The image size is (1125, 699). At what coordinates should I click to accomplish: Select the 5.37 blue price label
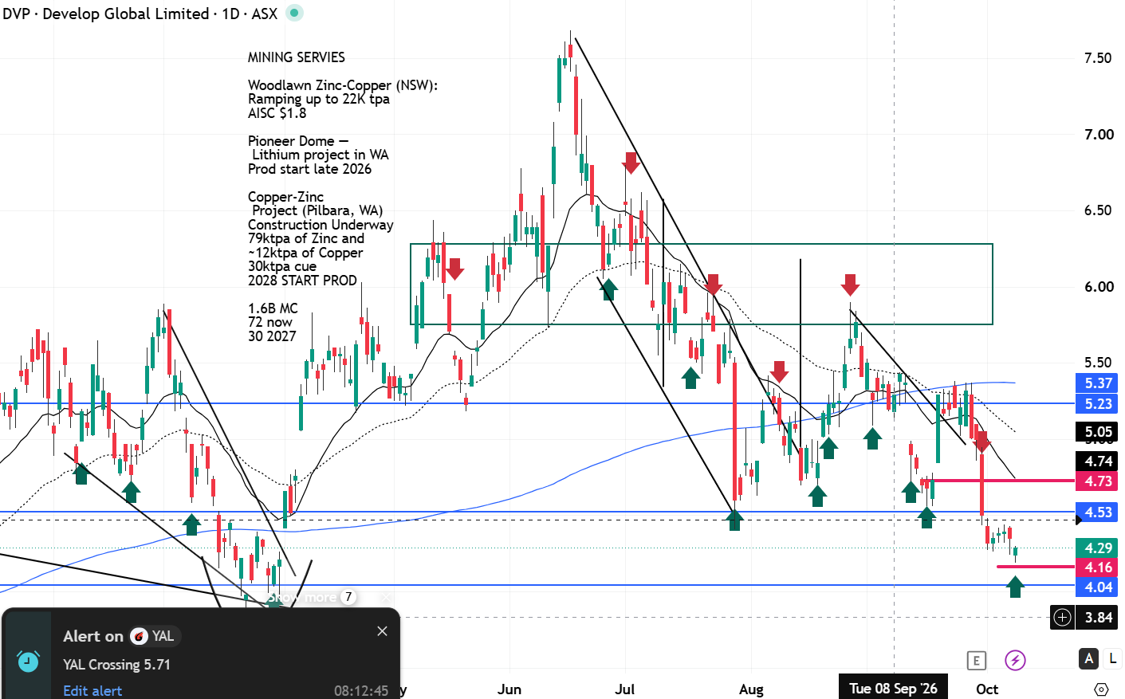coord(1098,383)
